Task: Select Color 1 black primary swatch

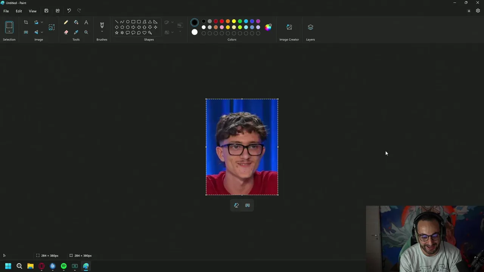Action: [x=194, y=22]
